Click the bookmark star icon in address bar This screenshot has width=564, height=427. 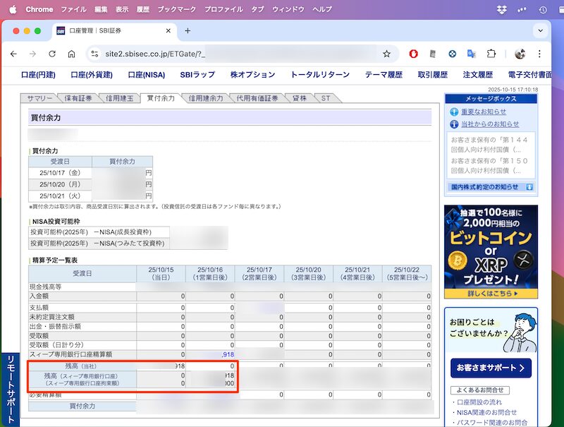click(386, 54)
